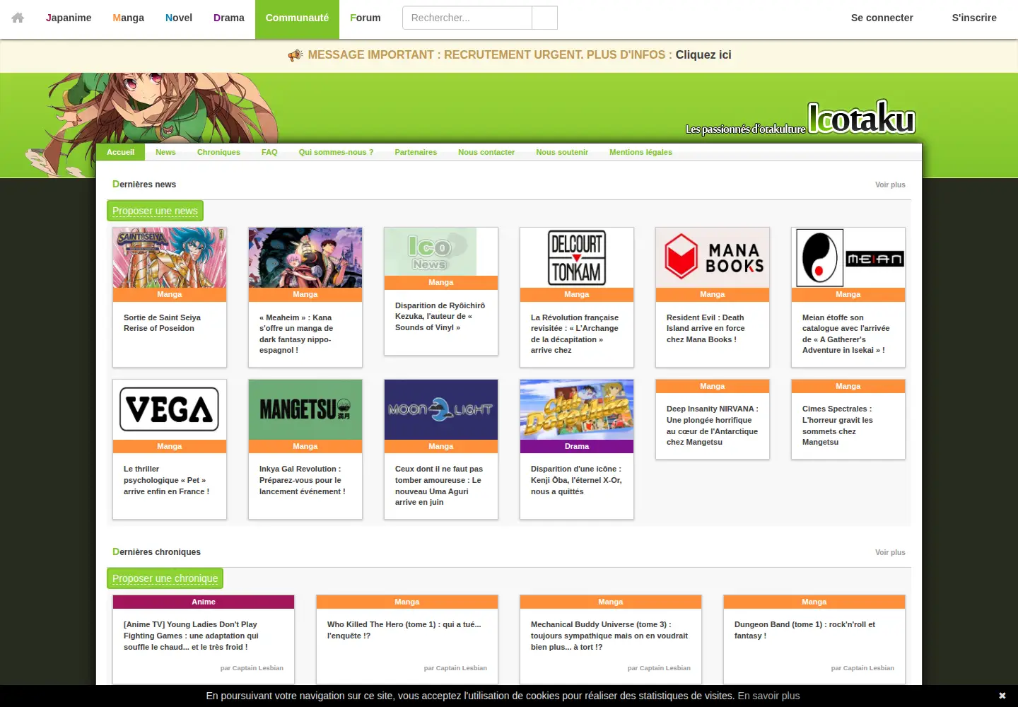Click Proposer une news button
This screenshot has width=1018, height=707.
(x=155, y=211)
